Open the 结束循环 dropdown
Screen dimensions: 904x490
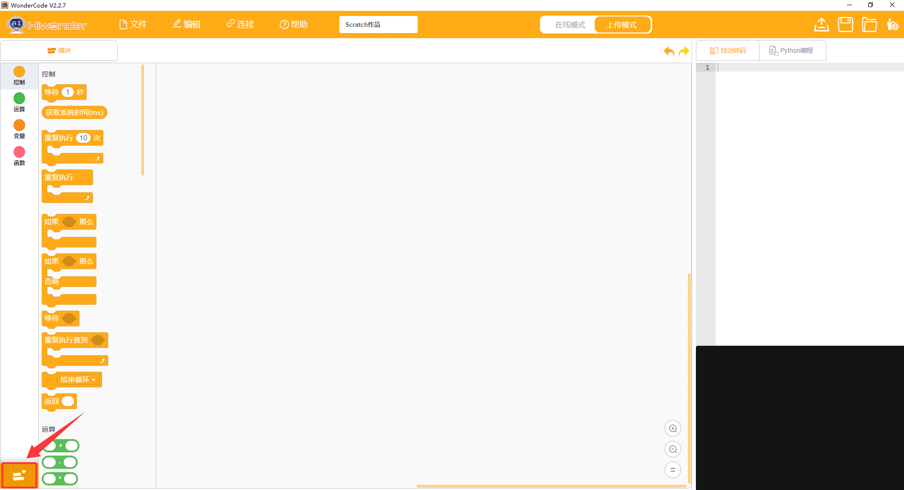point(78,380)
